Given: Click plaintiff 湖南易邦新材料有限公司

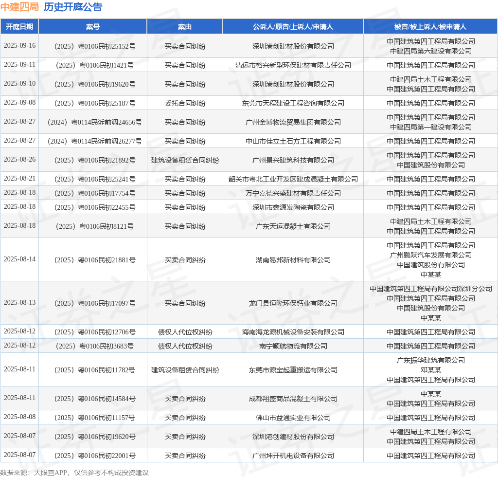Looking at the screenshot, I should pyautogui.click(x=293, y=260).
